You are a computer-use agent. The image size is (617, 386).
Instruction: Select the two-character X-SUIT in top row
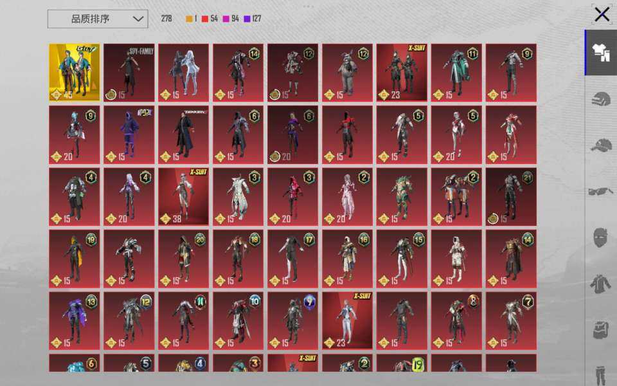click(402, 73)
